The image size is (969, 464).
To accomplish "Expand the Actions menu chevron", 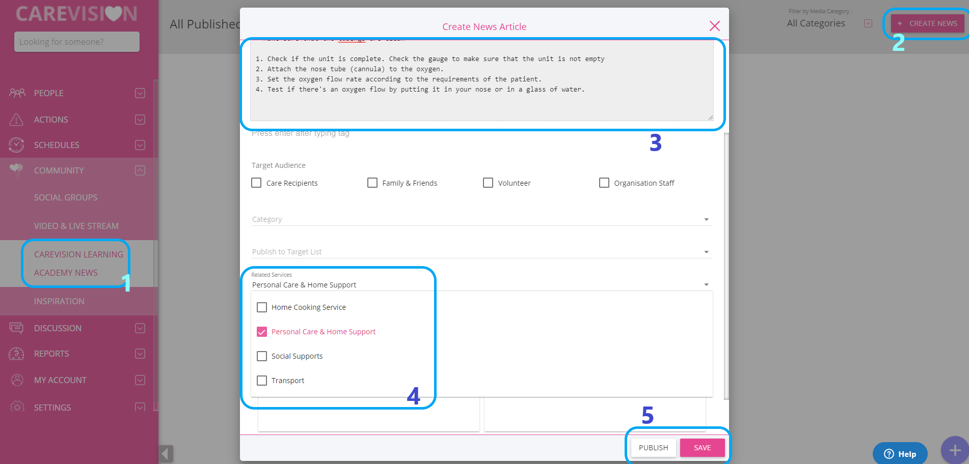I will 140,120.
